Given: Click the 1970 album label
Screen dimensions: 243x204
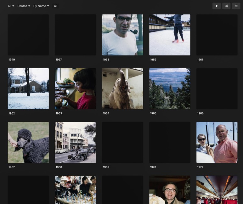Looking at the screenshot, I should click(153, 167).
